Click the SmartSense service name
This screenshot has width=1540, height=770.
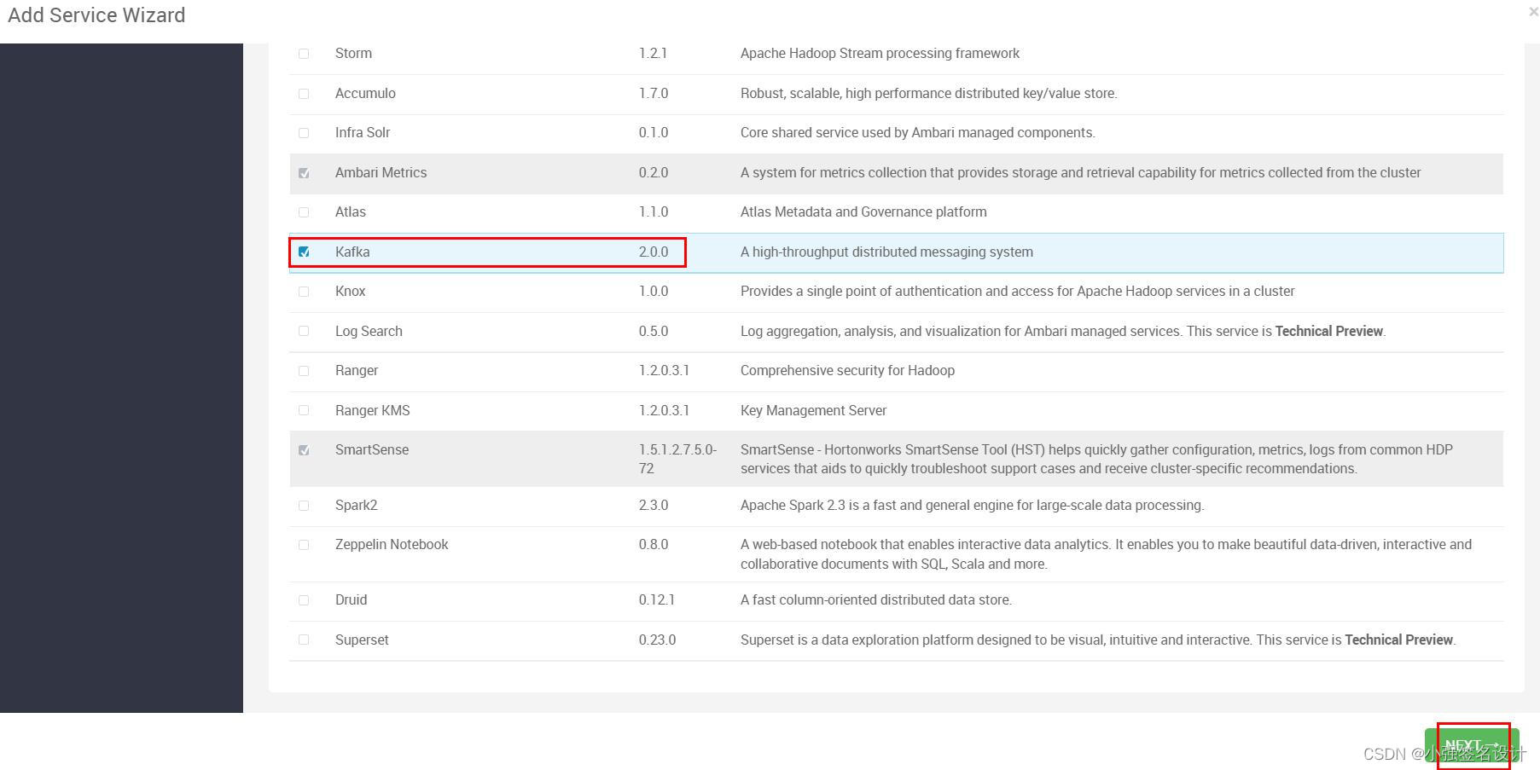(x=372, y=449)
